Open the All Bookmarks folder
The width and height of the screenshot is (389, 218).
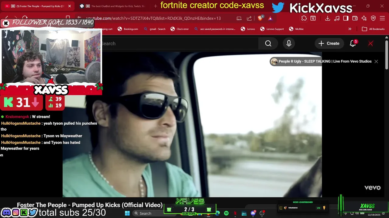tap(374, 29)
